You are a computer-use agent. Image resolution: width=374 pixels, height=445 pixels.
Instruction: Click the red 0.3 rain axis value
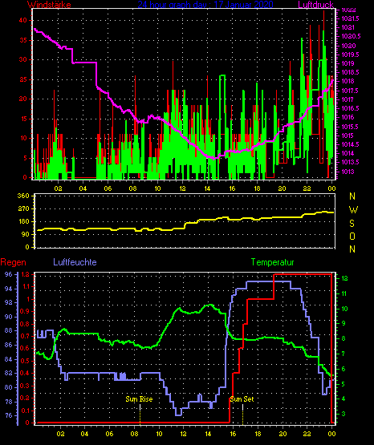[24, 386]
